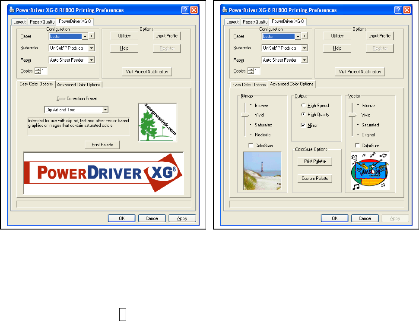Toggle the Vector ColorSure checkbox

(x=357, y=145)
